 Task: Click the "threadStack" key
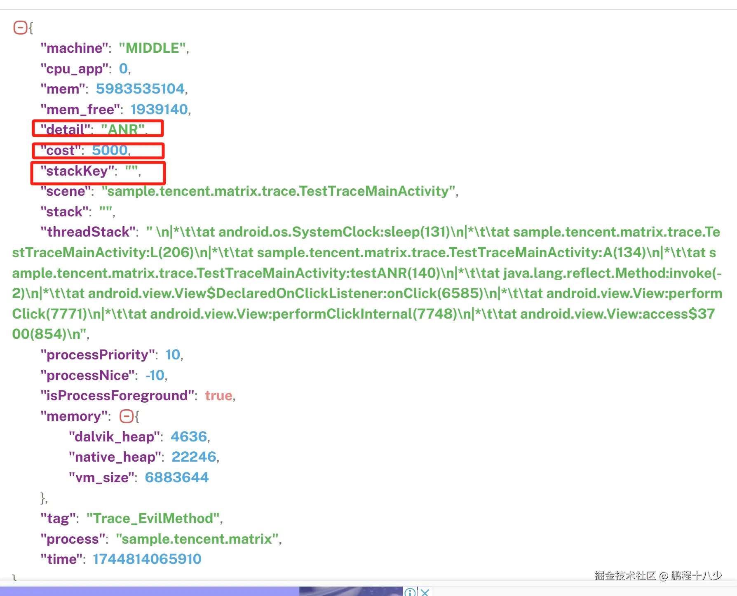[x=88, y=232]
